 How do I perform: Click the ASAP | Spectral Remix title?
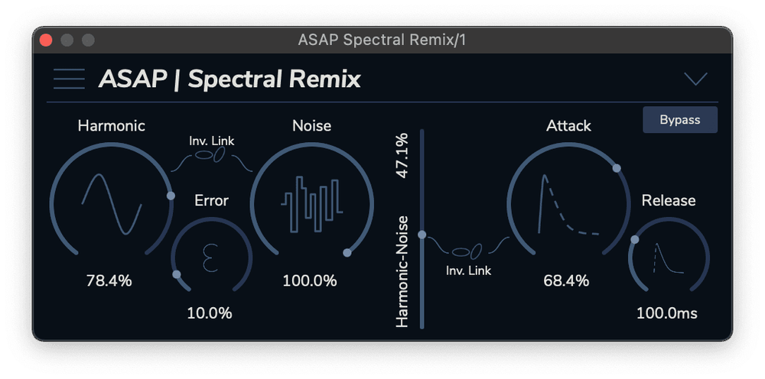click(x=229, y=79)
